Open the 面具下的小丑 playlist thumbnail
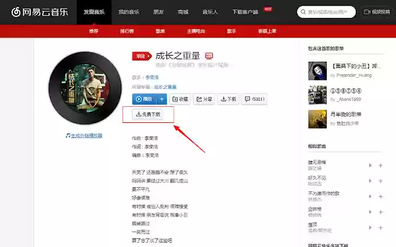 pyautogui.click(x=317, y=71)
